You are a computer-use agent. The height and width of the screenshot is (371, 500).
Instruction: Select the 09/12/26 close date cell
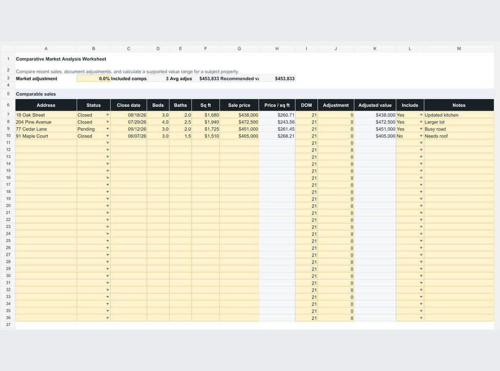128,129
